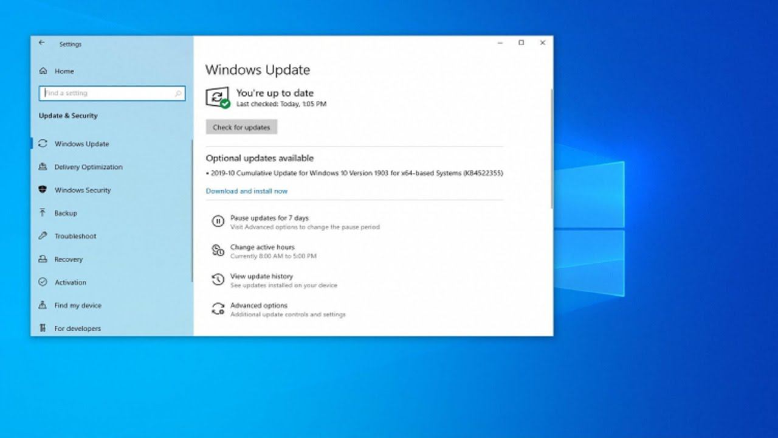Click Download and install now link
The image size is (778, 438).
tap(247, 191)
